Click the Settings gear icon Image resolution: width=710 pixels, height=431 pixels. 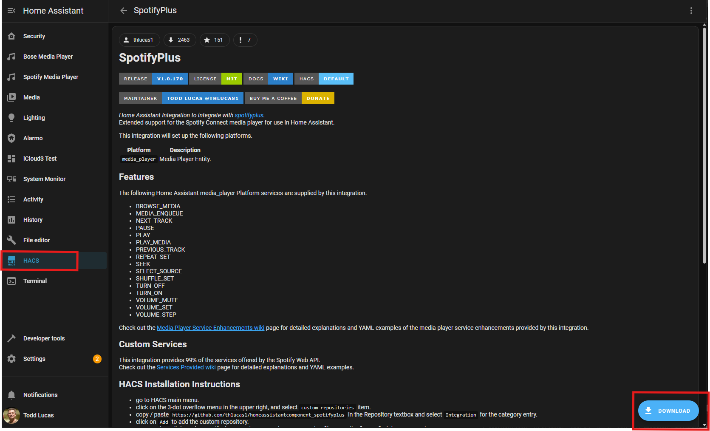coord(11,359)
